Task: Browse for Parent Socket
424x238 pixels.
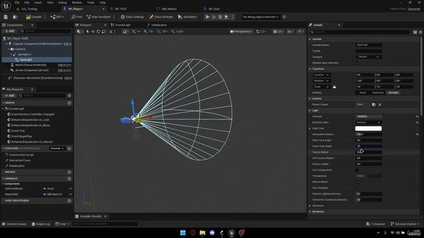Action: (x=374, y=104)
